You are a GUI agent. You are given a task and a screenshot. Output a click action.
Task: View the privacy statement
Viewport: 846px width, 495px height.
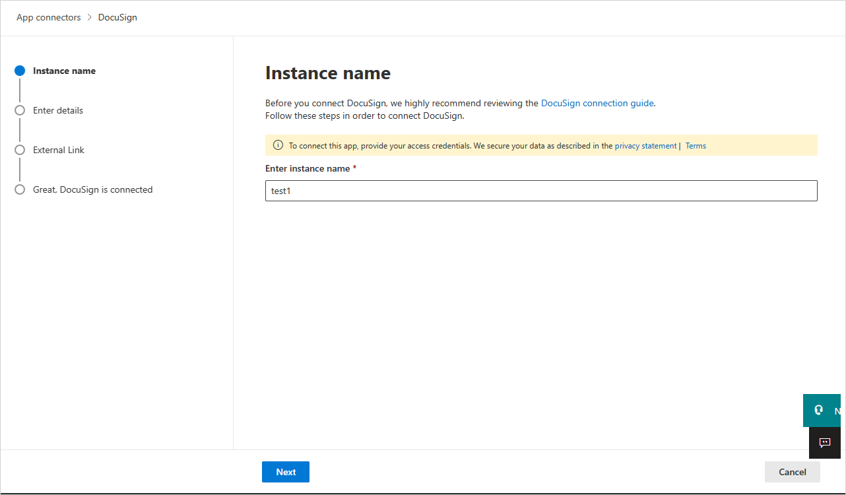tap(645, 145)
